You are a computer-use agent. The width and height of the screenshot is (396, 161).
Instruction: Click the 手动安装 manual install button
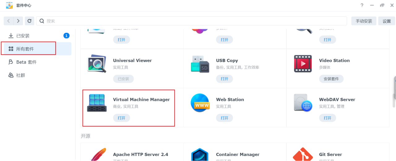pos(364,21)
